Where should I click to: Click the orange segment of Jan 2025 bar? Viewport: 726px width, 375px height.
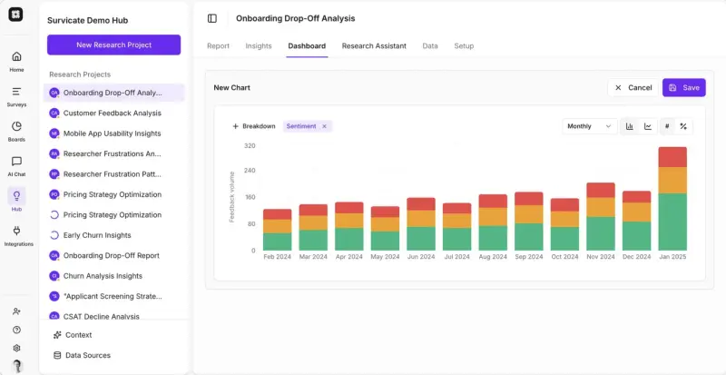pos(672,181)
